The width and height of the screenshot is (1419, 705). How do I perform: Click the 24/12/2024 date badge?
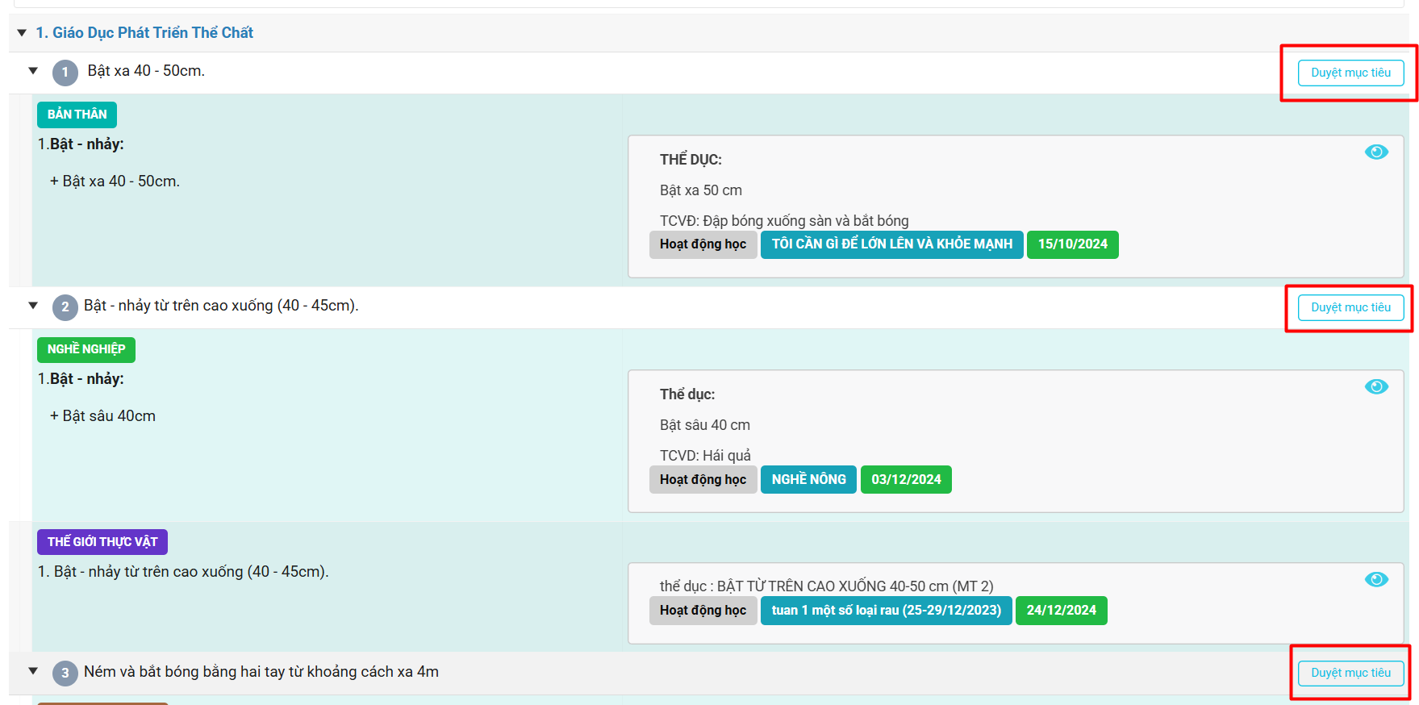pos(1061,611)
